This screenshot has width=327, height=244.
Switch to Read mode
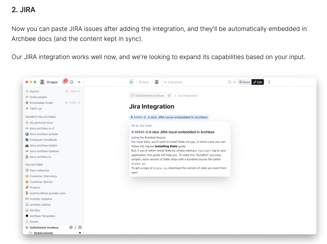click(244, 82)
